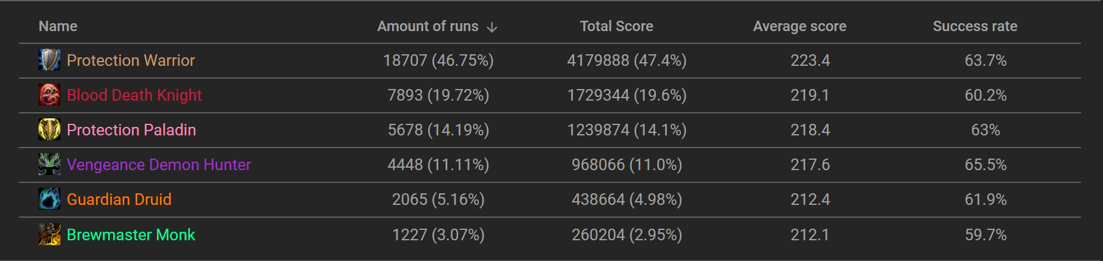Click the Protection Warrior spec icon
1103x261 pixels.
pos(49,60)
